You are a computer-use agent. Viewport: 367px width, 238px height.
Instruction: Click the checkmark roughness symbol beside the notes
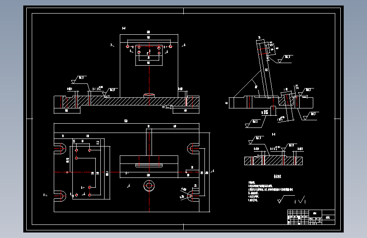[302, 200]
